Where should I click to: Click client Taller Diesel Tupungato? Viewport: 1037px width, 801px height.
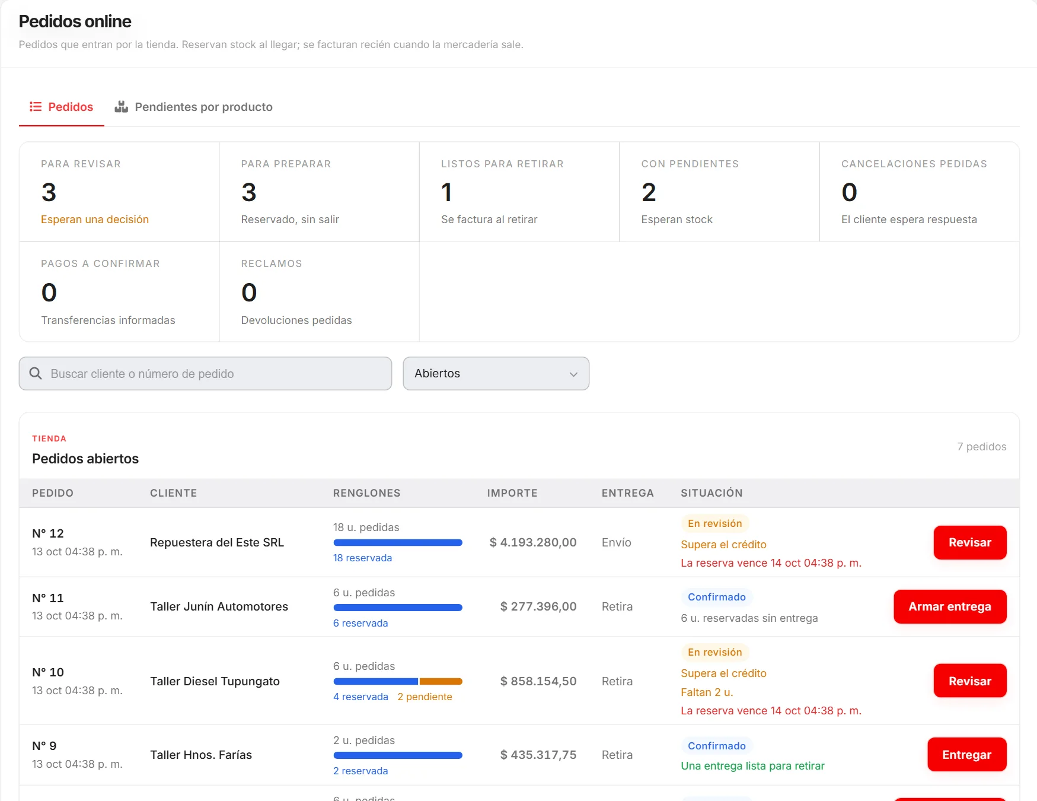click(x=215, y=681)
